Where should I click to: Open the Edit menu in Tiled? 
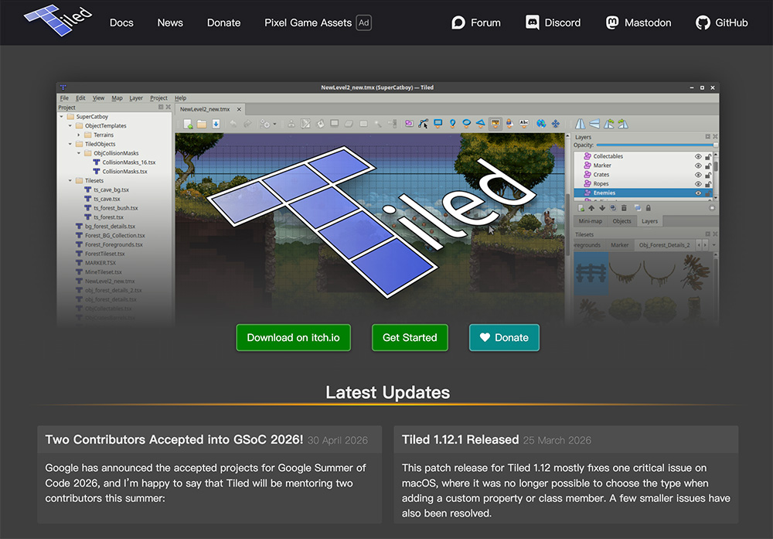click(80, 98)
